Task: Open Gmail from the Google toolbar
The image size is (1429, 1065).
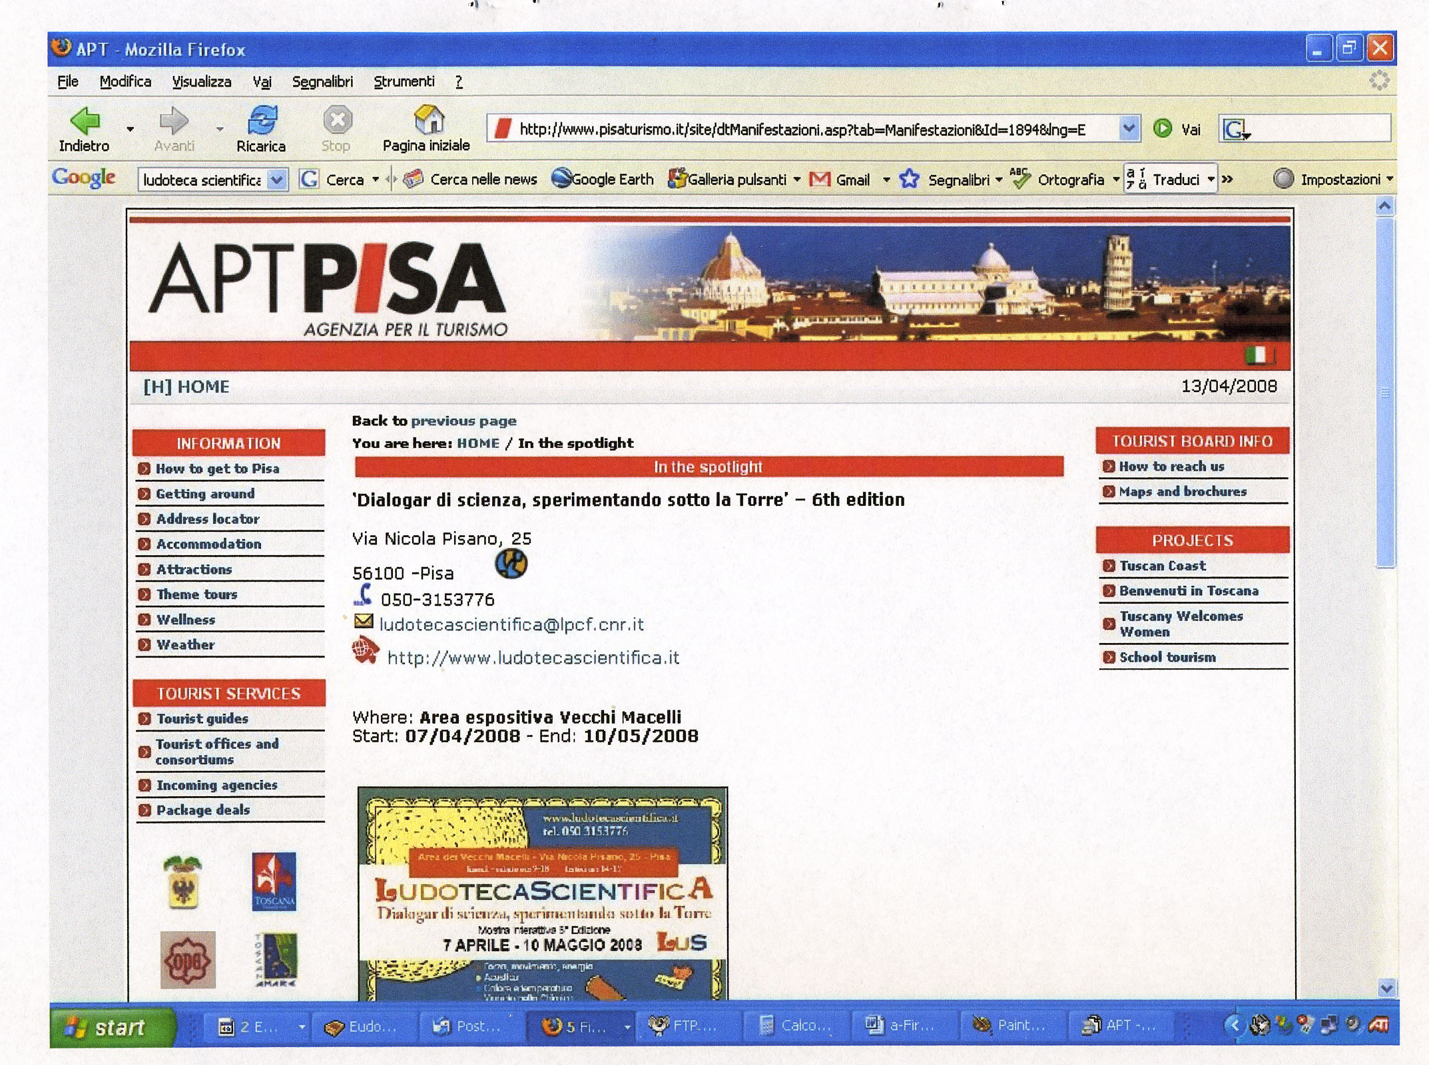Action: point(820,179)
